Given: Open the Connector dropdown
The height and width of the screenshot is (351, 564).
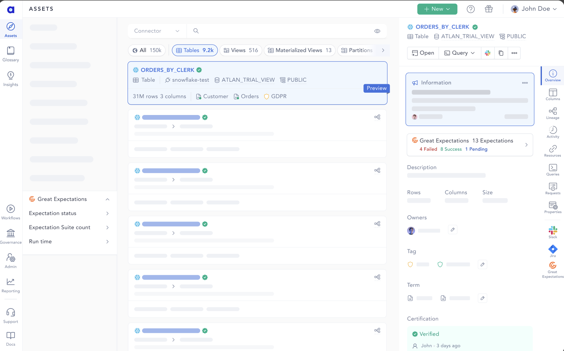Looking at the screenshot, I should pyautogui.click(x=157, y=31).
